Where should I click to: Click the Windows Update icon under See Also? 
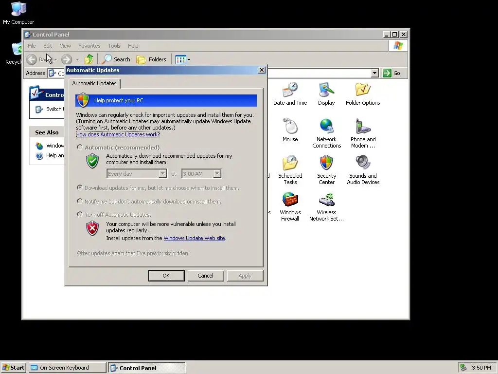[39, 146]
